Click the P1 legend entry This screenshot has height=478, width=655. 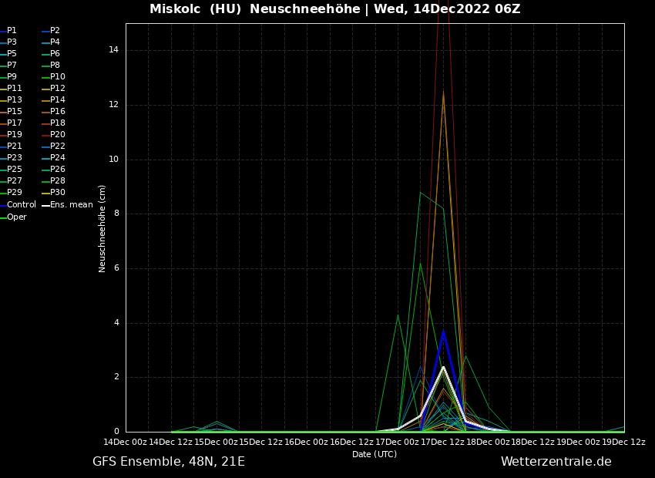click(12, 31)
